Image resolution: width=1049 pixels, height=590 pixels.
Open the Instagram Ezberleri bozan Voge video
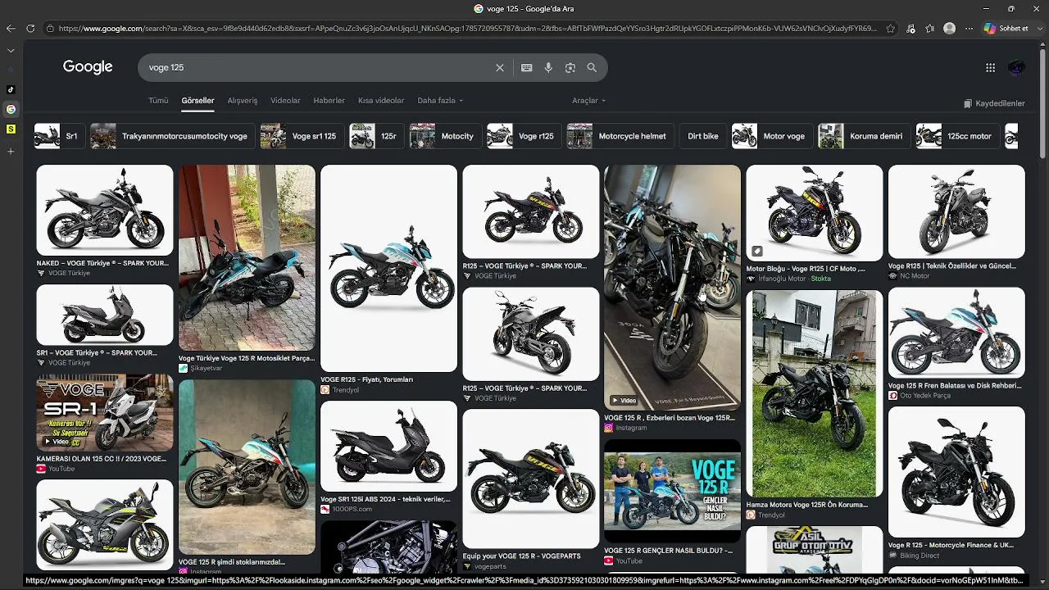point(672,287)
